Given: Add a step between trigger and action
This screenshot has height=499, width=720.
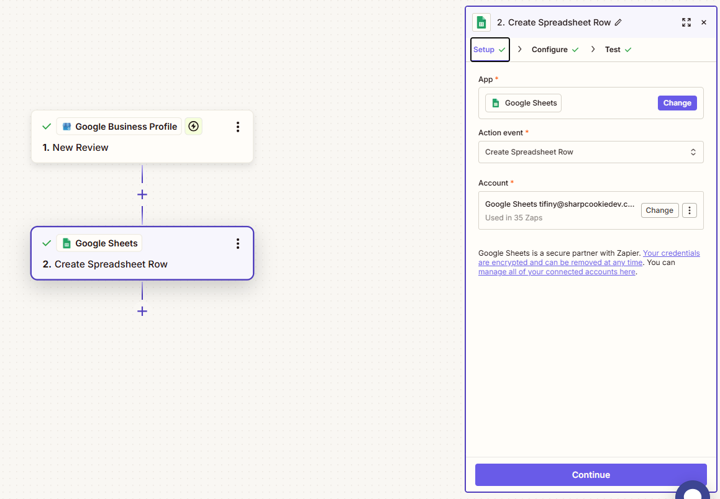Looking at the screenshot, I should 142,194.
